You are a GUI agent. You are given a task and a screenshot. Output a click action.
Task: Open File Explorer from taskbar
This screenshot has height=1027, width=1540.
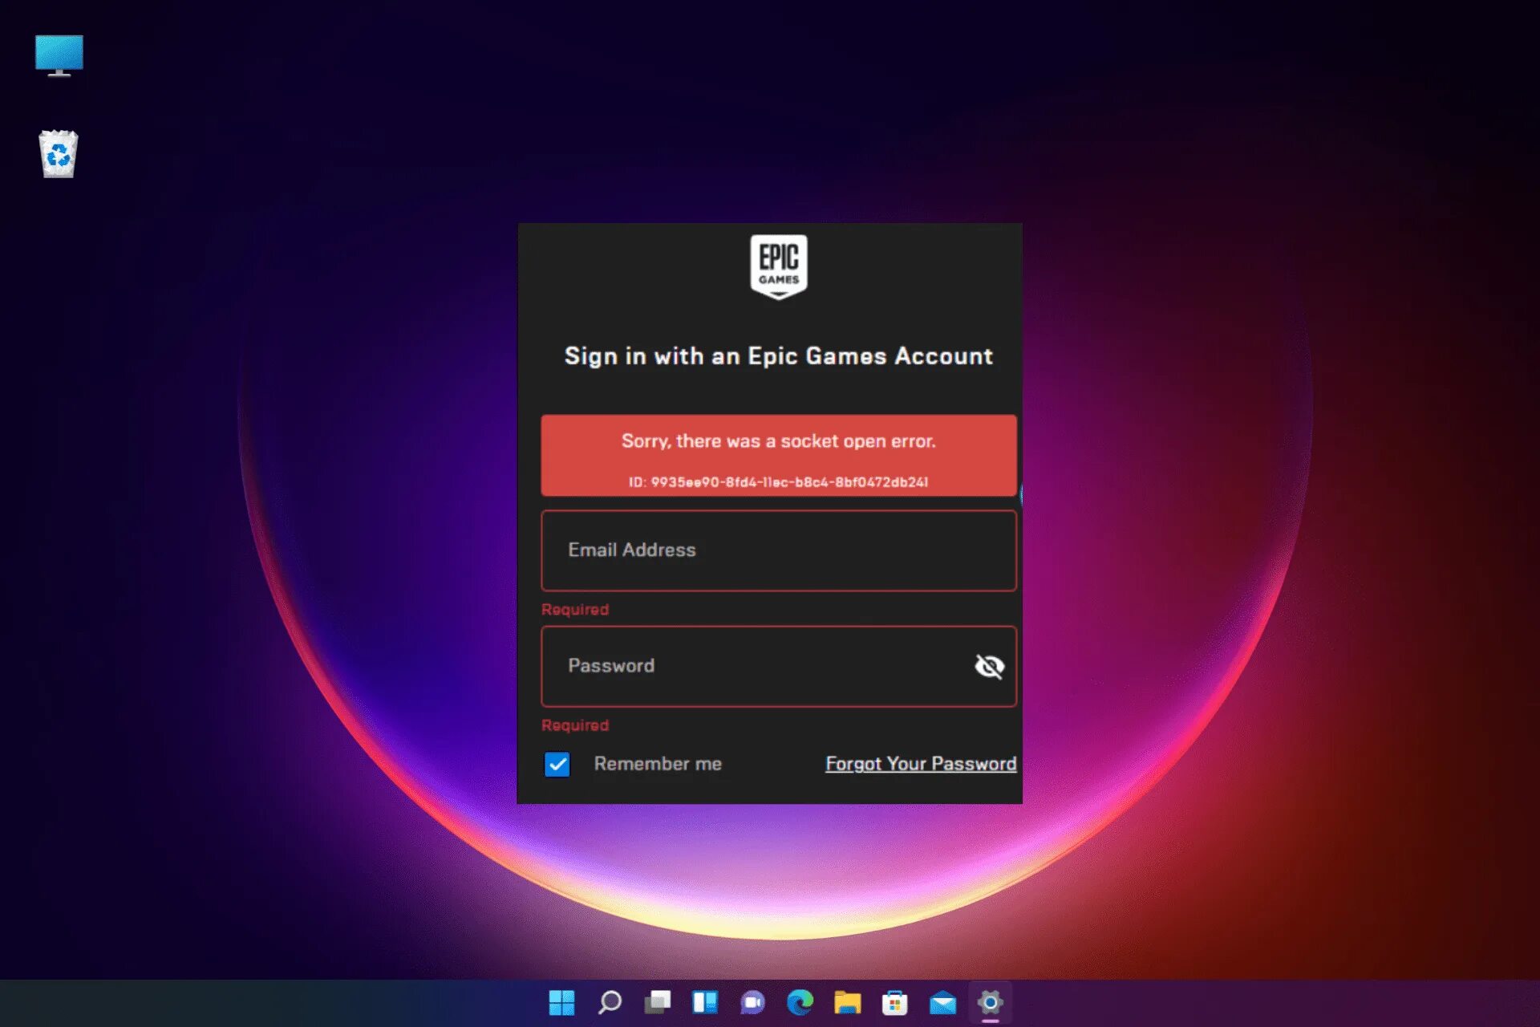point(847,1002)
